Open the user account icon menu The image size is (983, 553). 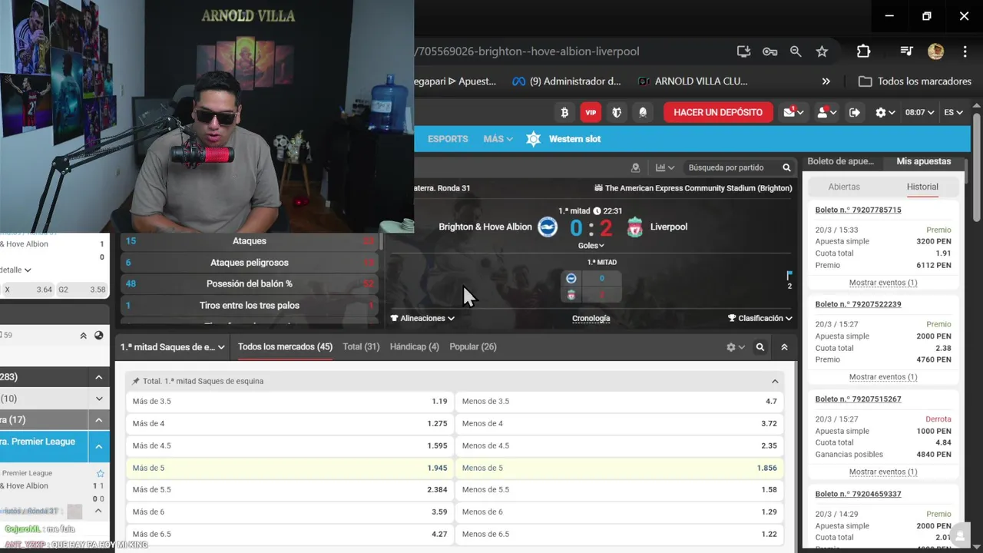coord(826,112)
